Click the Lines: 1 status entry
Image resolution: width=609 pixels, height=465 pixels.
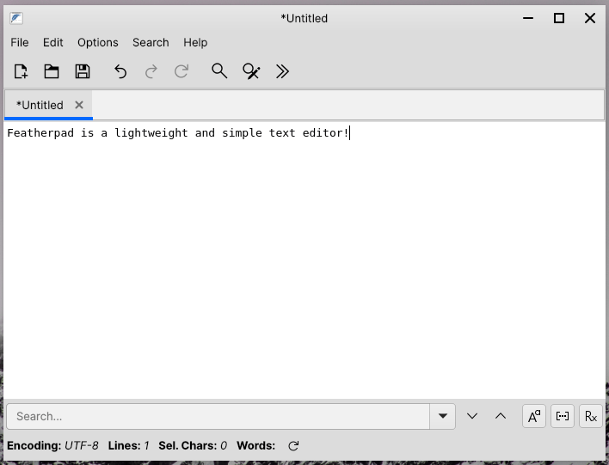128,445
